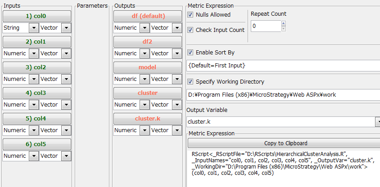Open the col1 Vector type dropdown
Screen dimensions: 380x187
[66, 53]
